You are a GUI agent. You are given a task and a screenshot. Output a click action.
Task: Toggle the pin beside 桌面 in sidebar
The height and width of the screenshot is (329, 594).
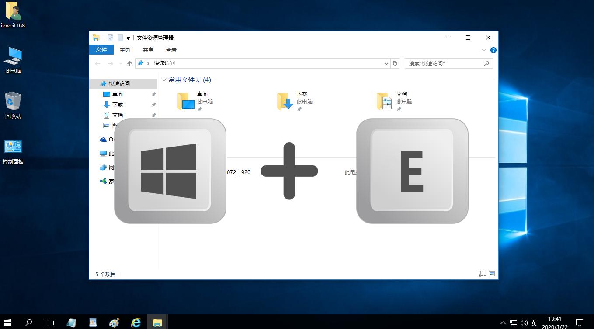tap(153, 94)
